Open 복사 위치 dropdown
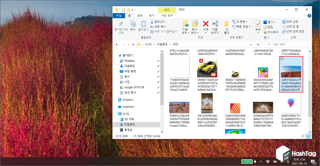This screenshot has width=320, height=166. pos(195,27)
